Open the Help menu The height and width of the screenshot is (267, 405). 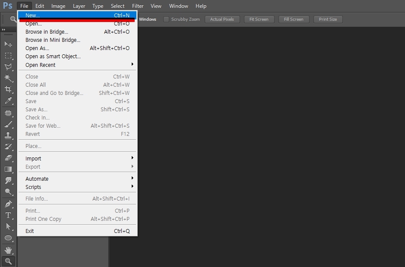click(201, 6)
